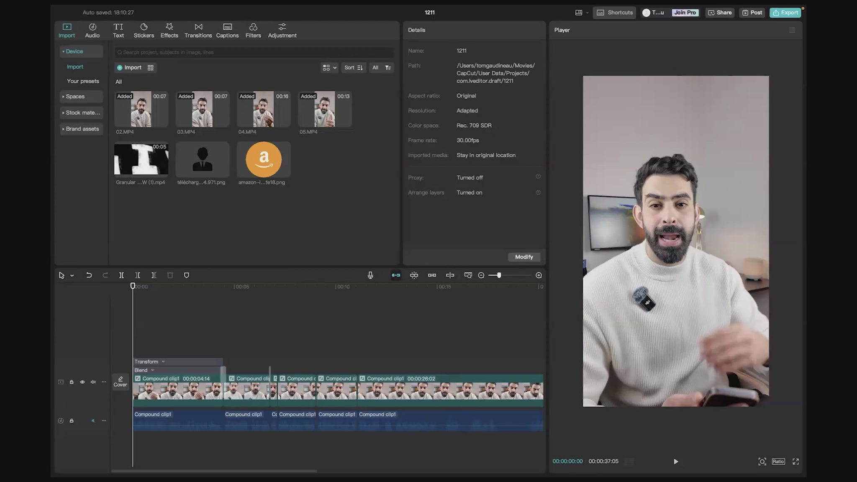This screenshot has height=482, width=857.
Task: Split clip at playhead
Action: 121,275
